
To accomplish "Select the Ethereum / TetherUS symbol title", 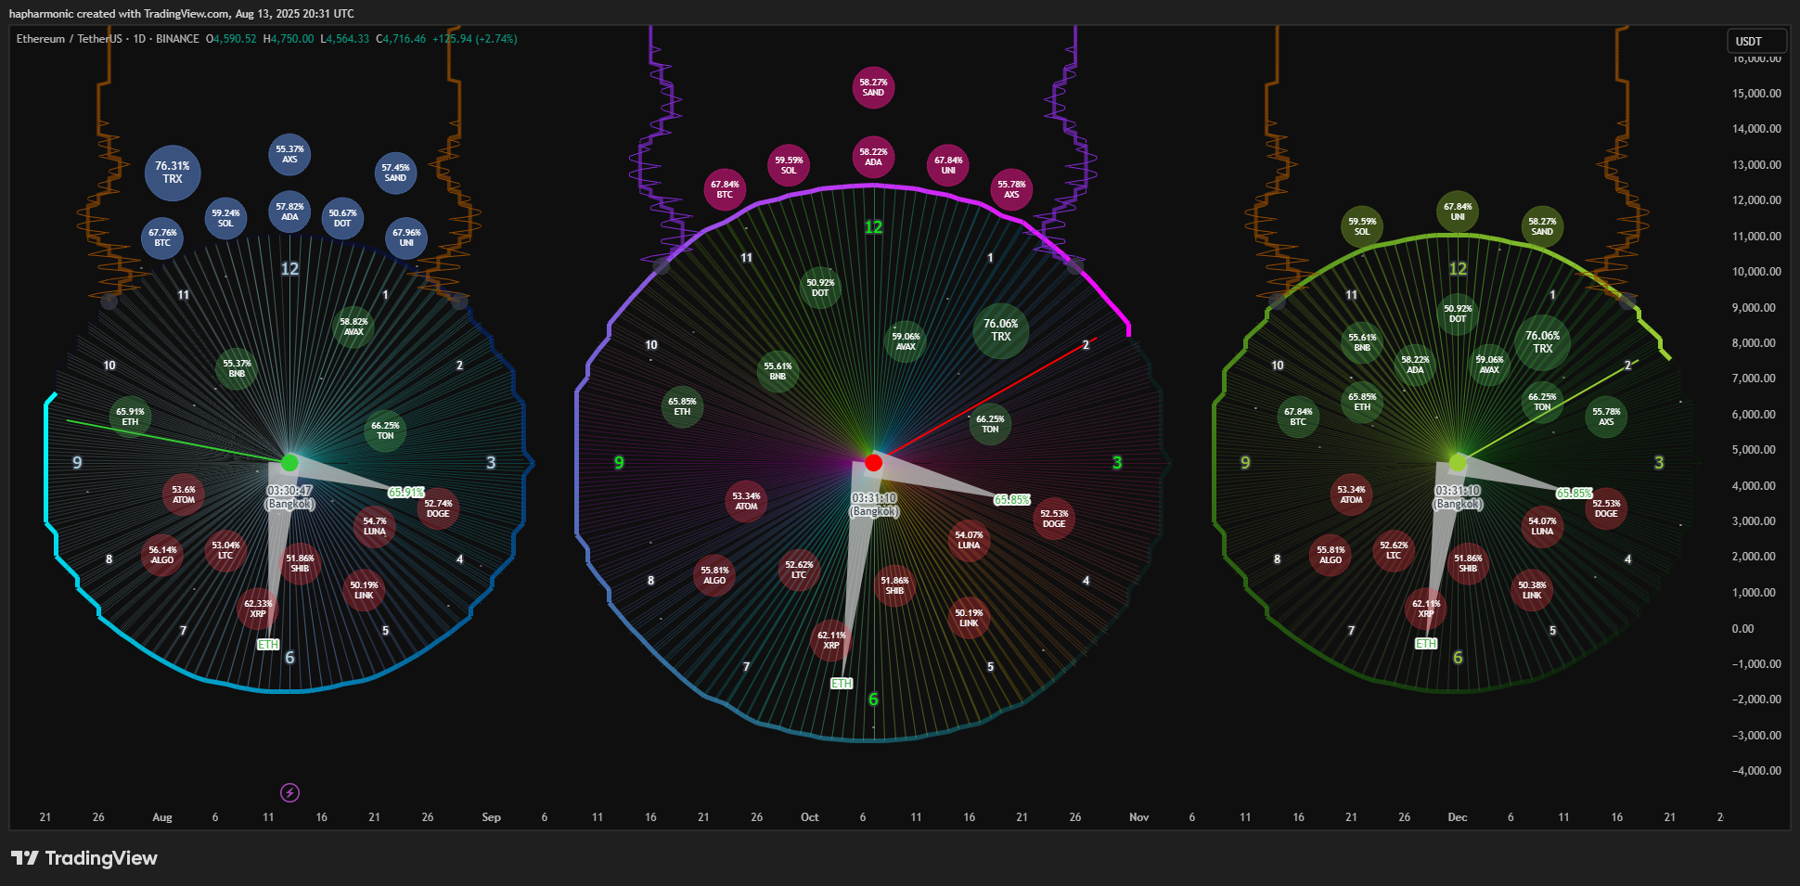I will click(69, 39).
